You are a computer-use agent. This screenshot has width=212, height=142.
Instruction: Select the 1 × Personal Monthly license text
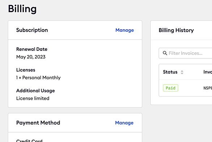click(38, 77)
